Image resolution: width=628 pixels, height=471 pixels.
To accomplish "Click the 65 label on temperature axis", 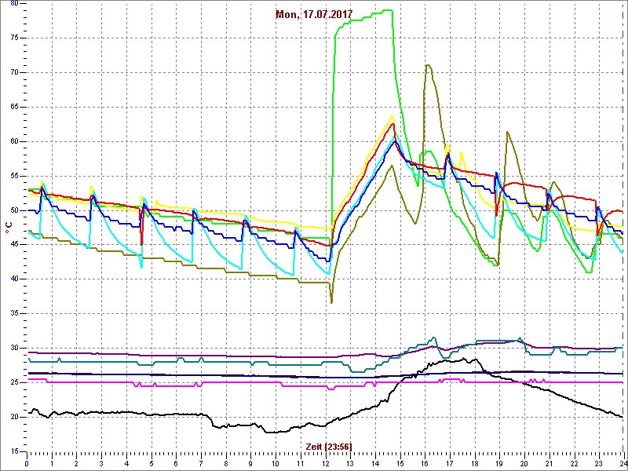I will (x=14, y=107).
